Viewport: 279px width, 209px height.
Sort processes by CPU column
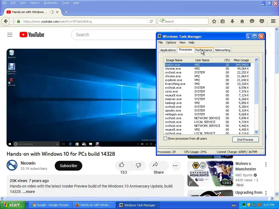[x=226, y=60]
